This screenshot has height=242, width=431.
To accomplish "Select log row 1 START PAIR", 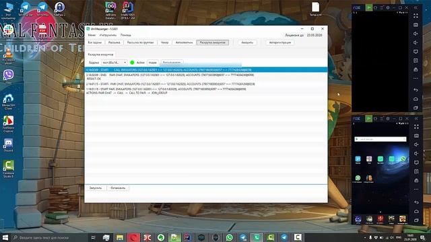I will click(206, 91).
